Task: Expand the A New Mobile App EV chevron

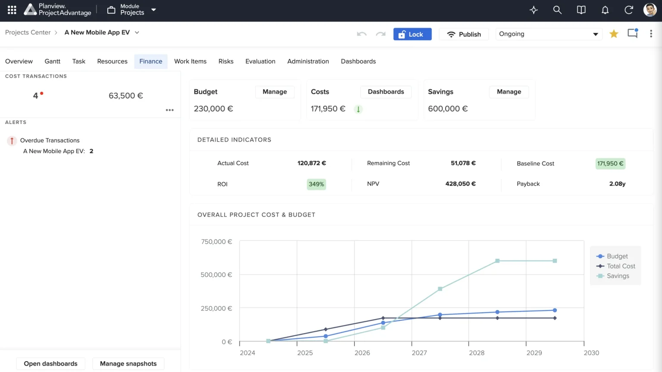Action: coord(137,32)
